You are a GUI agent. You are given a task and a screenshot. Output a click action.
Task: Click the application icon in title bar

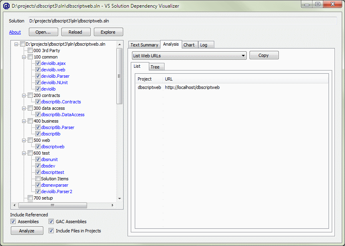click(6, 6)
